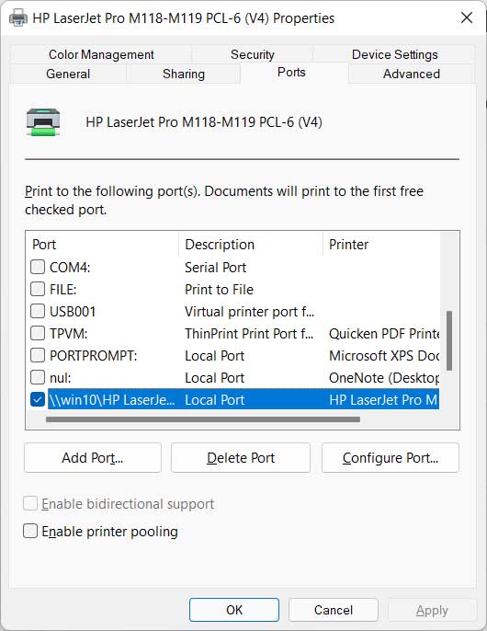Select the 'Print to File' description
Viewport: 487px width, 631px height.
tap(220, 290)
